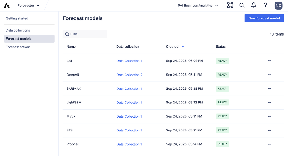The height and width of the screenshot is (156, 288).
Task: Expand the Forecaster app dropdown
Action: pyautogui.click(x=29, y=6)
